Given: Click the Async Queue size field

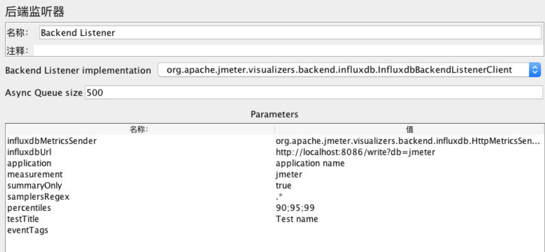Looking at the screenshot, I should click(x=313, y=93).
